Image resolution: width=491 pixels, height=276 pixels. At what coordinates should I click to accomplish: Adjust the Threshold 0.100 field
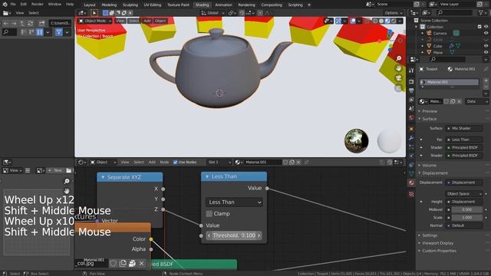pos(234,235)
